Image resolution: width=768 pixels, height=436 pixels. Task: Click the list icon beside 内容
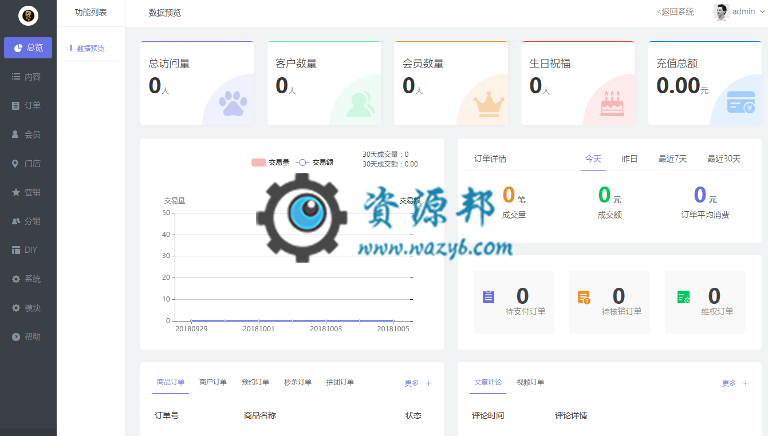(16, 77)
